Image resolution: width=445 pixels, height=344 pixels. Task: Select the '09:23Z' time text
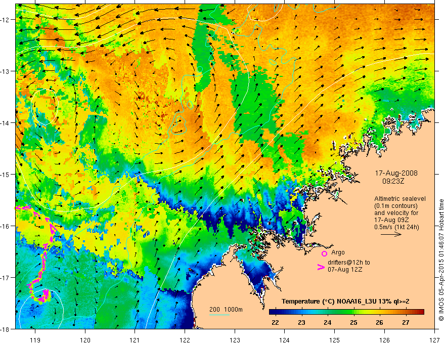click(393, 181)
